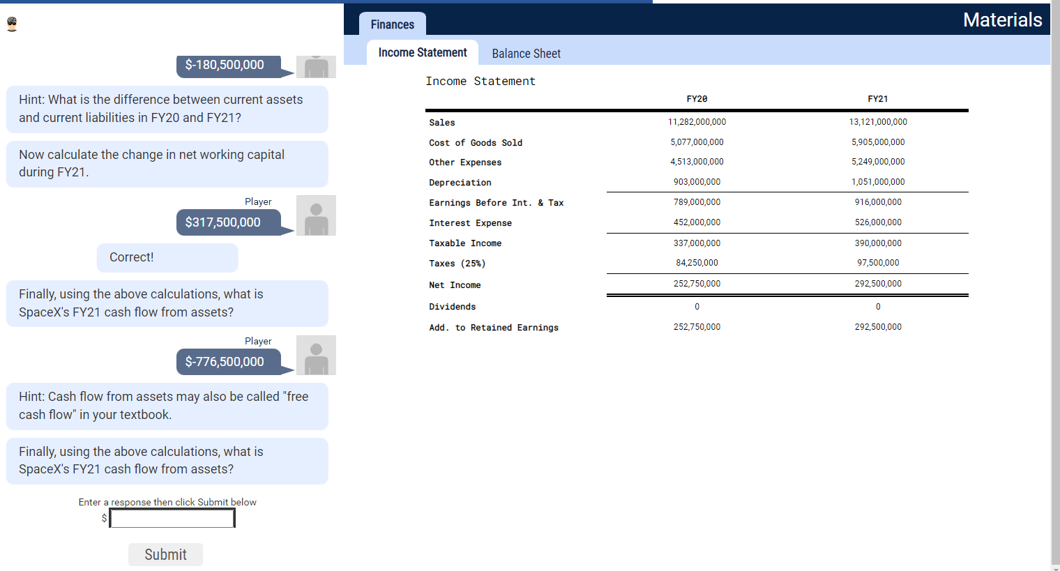Click FY21 Cost of Goods Sold 5,905,000,000
The image size is (1060, 571).
pos(878,142)
